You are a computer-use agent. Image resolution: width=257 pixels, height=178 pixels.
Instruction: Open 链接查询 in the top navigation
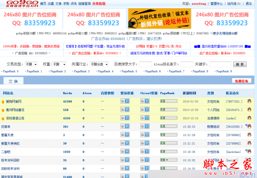(84, 3)
